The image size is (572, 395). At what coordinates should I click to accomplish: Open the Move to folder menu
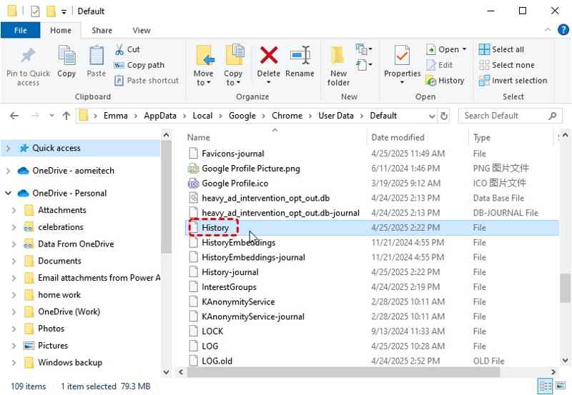coord(204,66)
